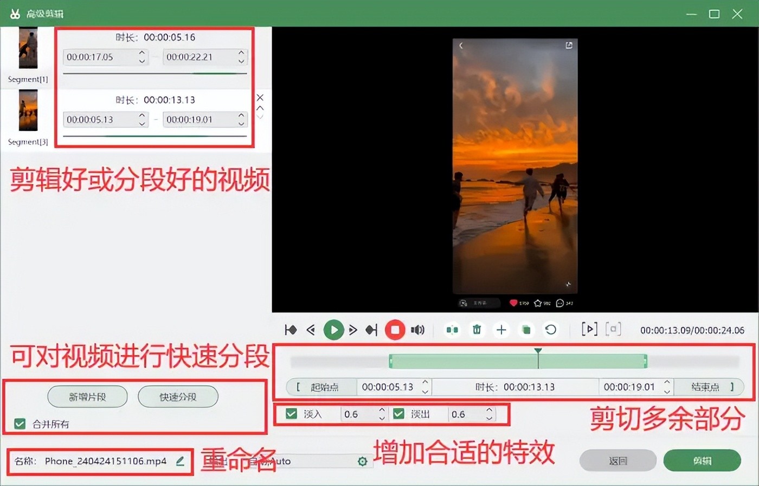Click up arrow on Segment[1] start time
Viewport: 759px width, 486px height.
tap(141, 53)
